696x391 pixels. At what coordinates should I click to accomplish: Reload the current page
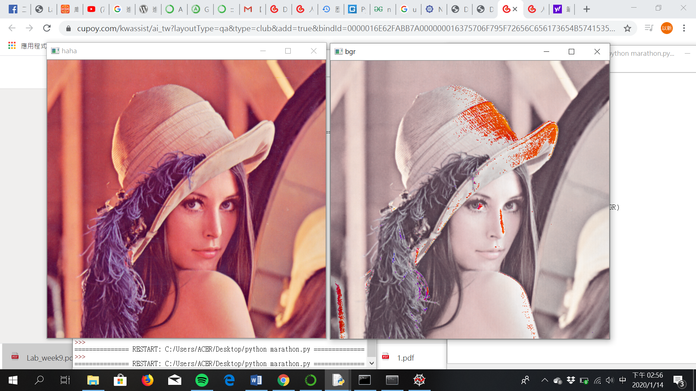(47, 28)
